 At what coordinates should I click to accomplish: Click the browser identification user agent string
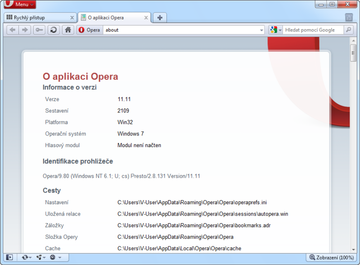[121, 176]
